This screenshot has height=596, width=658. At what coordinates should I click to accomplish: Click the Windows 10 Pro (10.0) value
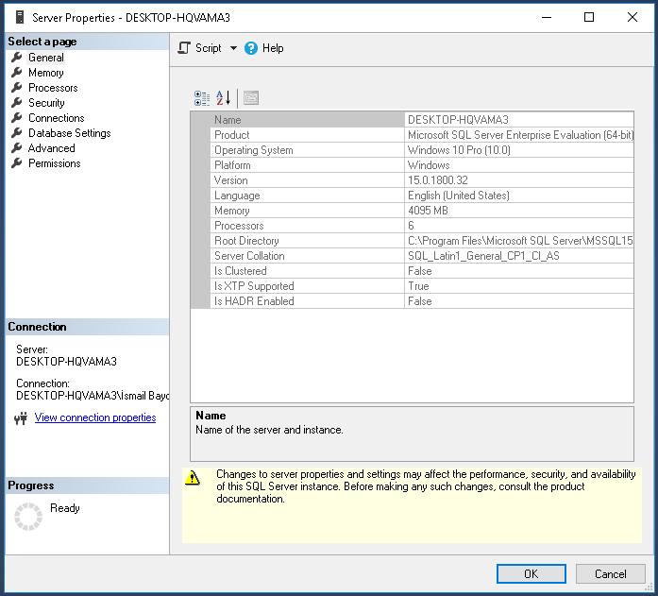pos(459,150)
